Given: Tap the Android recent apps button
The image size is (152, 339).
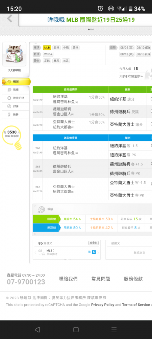Looking at the screenshot, I should pyautogui.click(x=114, y=330).
